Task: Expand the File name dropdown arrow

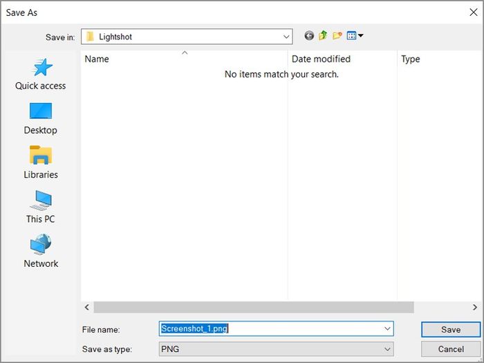Action: coord(387,329)
